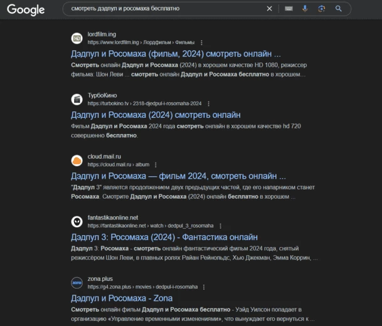Click the lordfilm.ing site favicon
Screen dimensions: 382x326
(x=77, y=38)
